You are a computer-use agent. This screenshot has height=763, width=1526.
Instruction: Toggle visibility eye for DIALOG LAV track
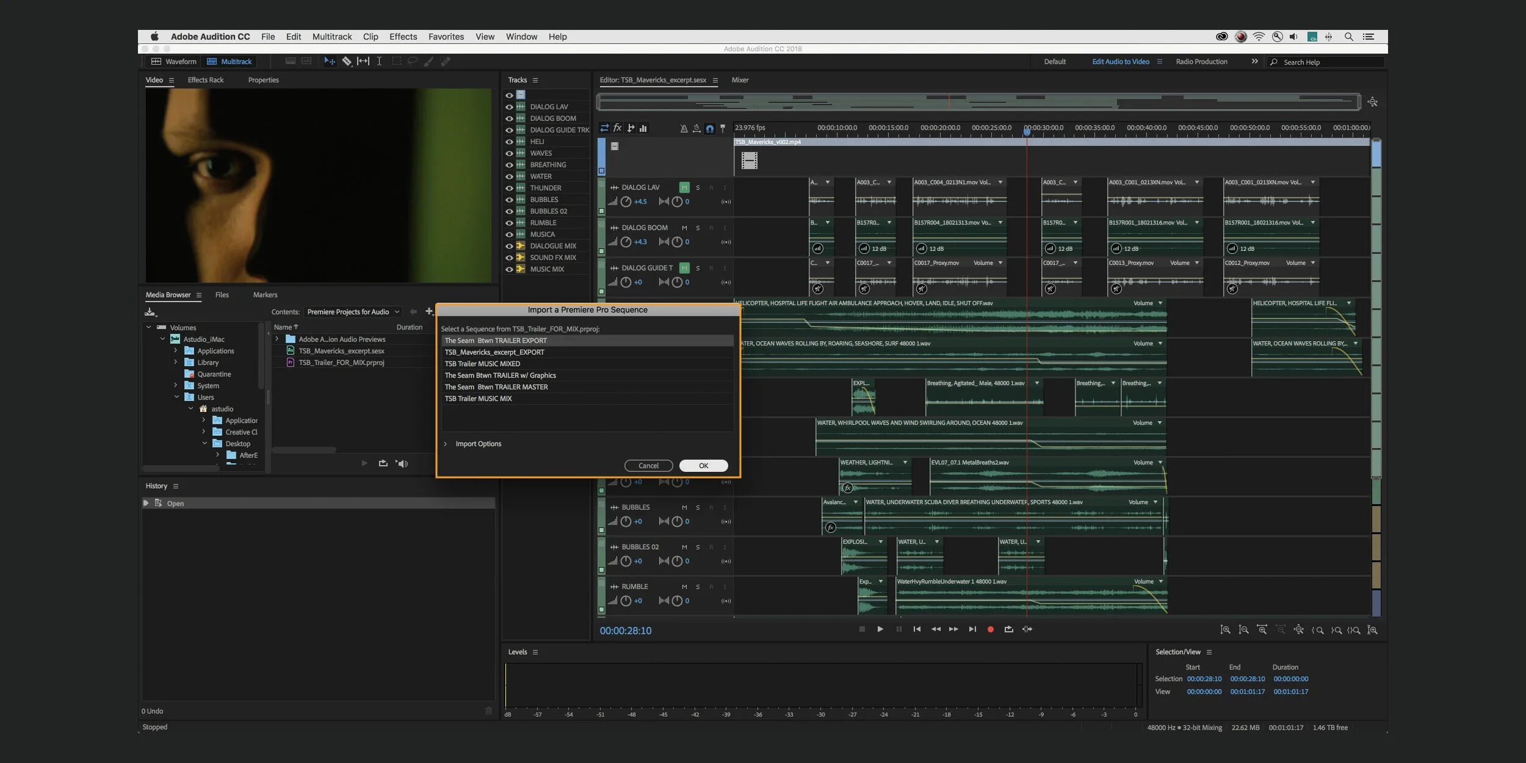(x=509, y=107)
